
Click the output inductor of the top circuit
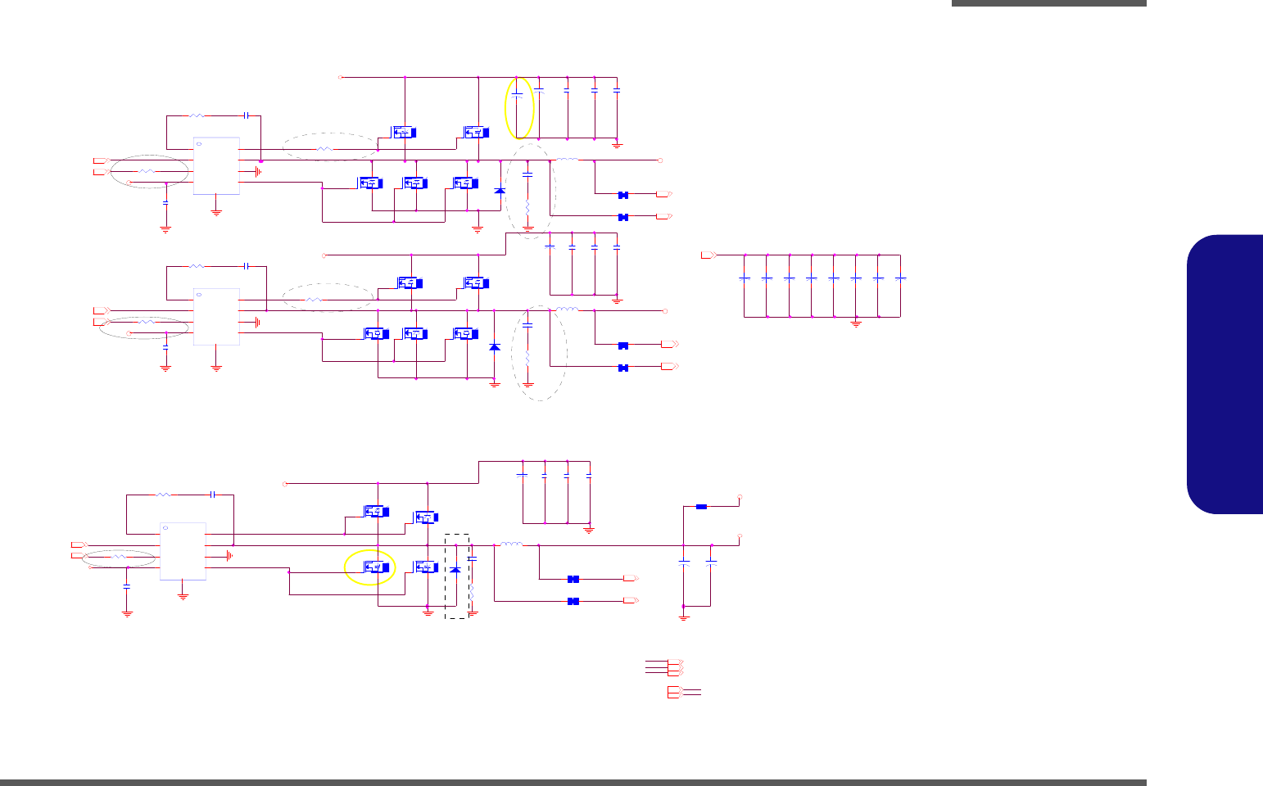pyautogui.click(x=568, y=160)
